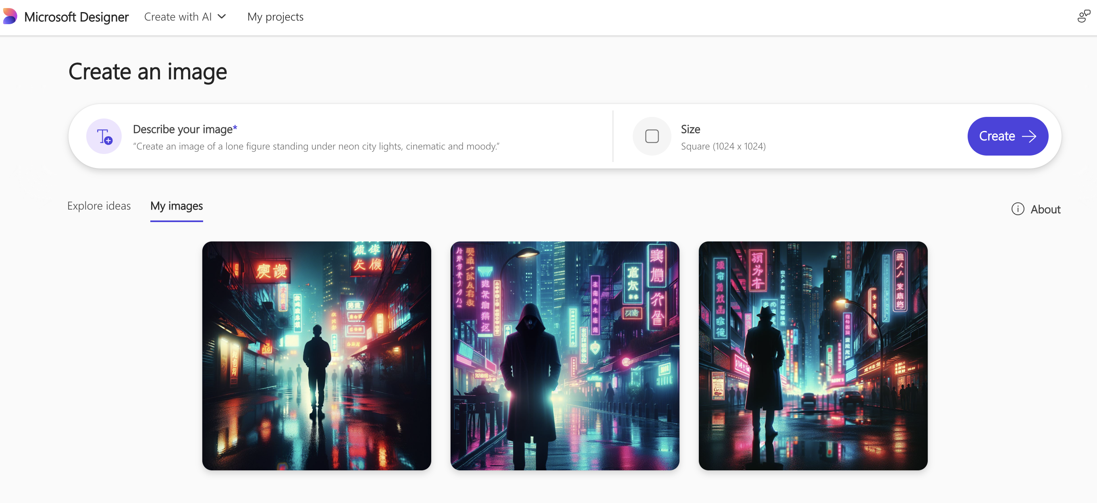Open the Create with AI menu
1097x503 pixels.
(x=178, y=17)
